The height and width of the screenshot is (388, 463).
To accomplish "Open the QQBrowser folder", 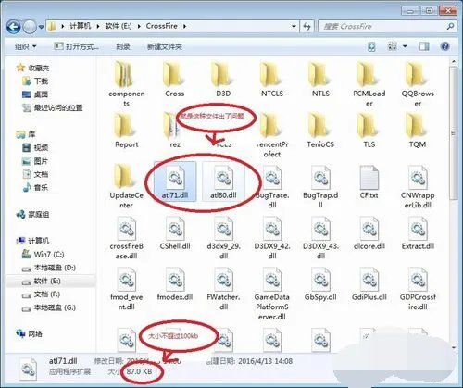I will (418, 83).
